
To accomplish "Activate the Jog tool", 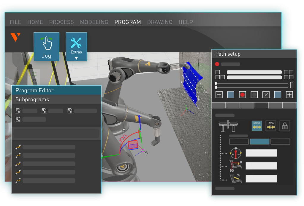I will (x=46, y=46).
